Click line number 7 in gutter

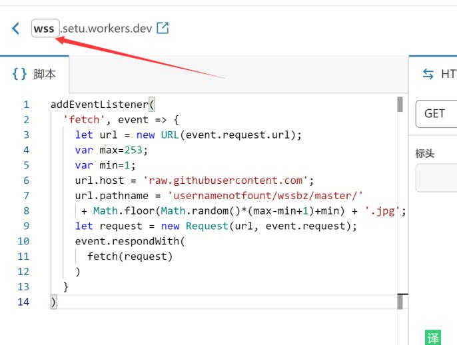click(26, 196)
